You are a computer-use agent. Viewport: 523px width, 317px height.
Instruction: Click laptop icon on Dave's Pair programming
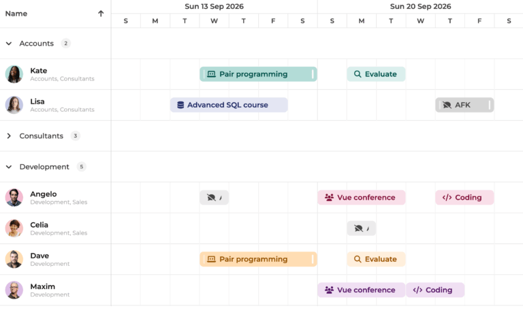[x=211, y=259]
